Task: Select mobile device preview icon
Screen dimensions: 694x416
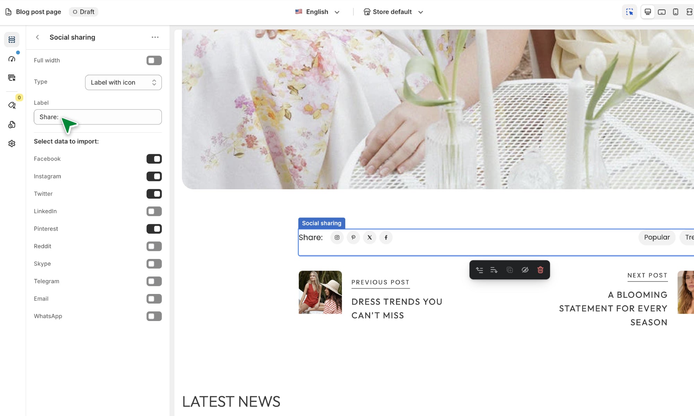Action: [x=675, y=12]
